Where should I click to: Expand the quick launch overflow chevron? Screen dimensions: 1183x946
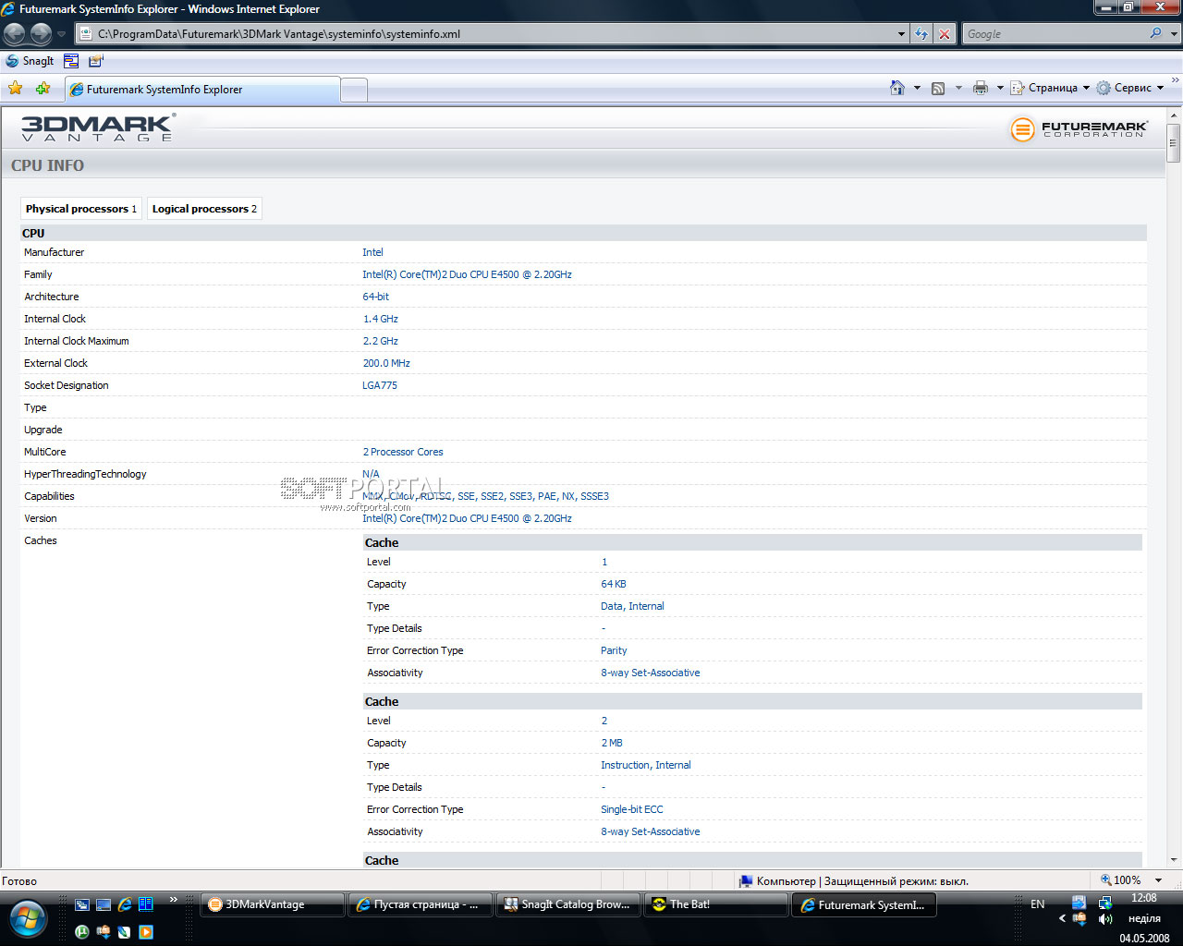[173, 899]
